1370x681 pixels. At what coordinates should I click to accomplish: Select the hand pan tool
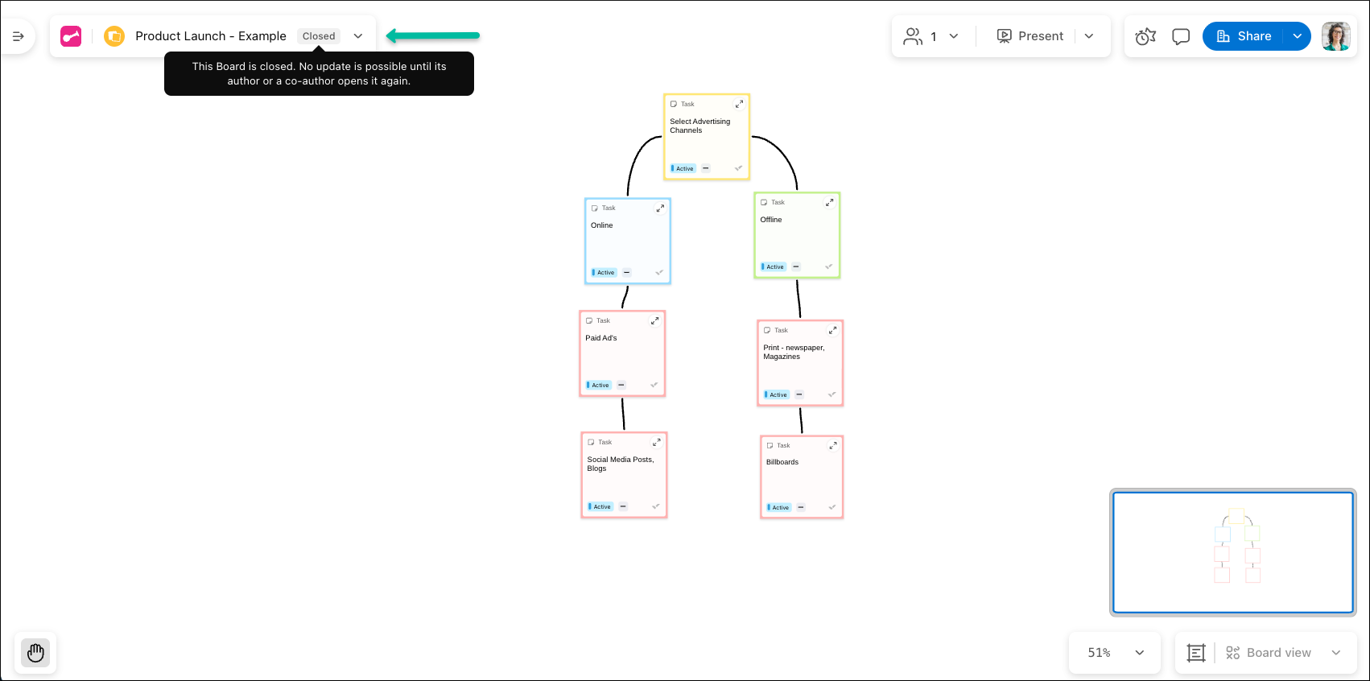(35, 652)
